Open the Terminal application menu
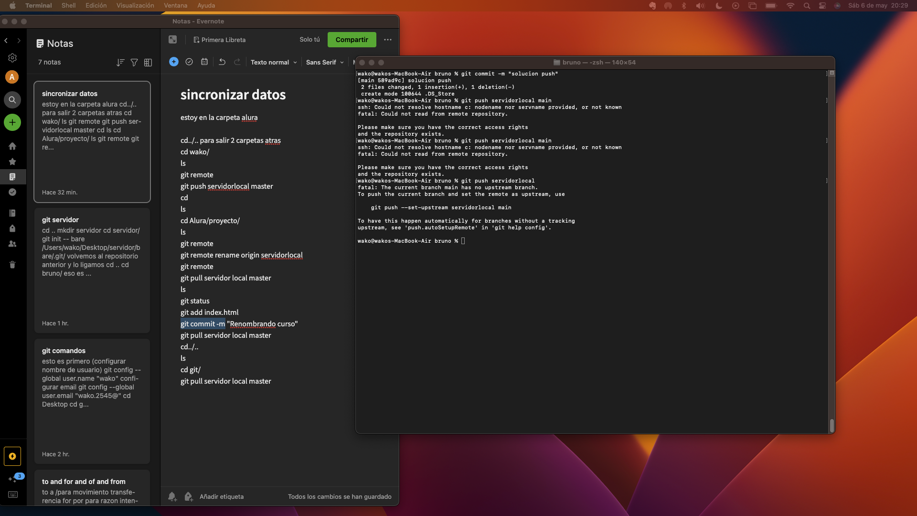 click(x=38, y=5)
